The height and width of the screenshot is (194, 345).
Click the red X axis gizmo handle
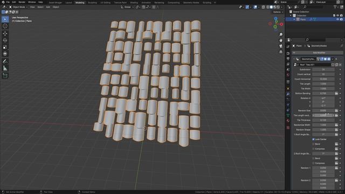[281, 24]
